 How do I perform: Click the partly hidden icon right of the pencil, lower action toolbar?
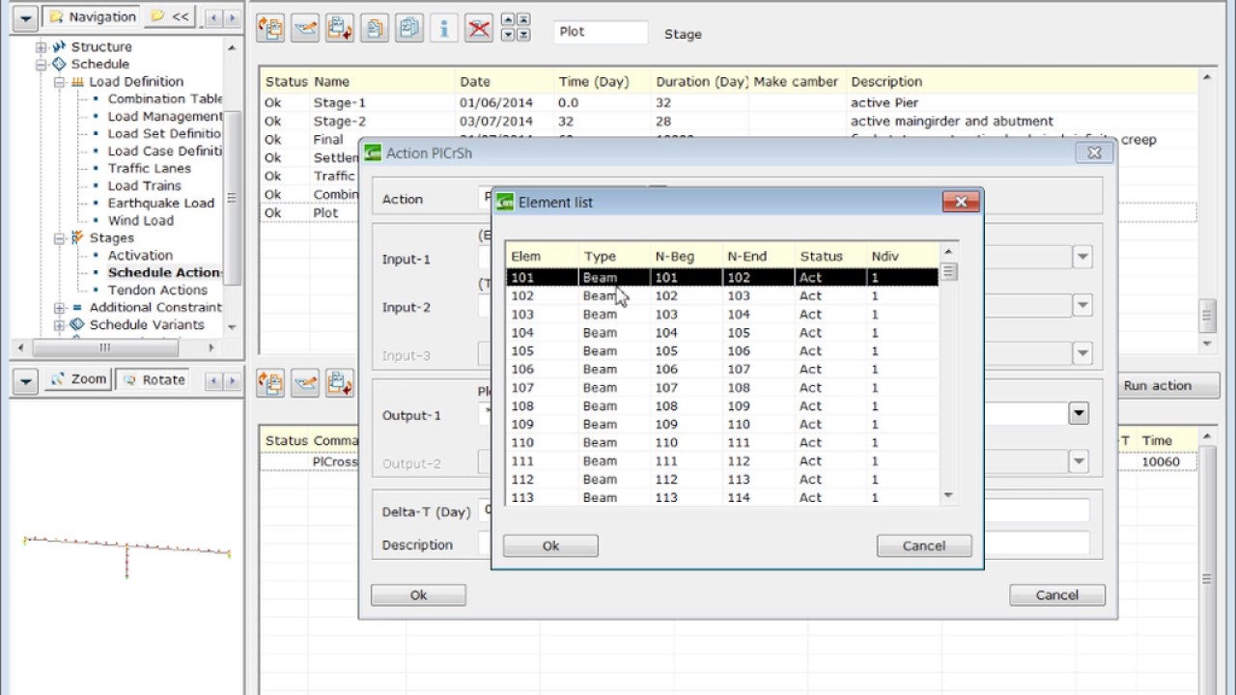[x=340, y=383]
